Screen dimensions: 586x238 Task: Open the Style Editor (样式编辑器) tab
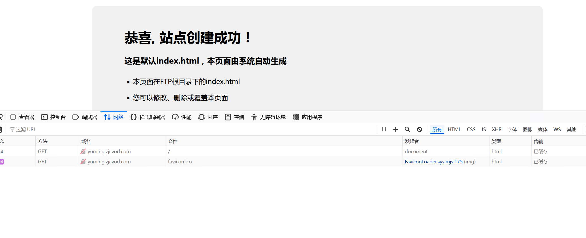[x=148, y=117]
